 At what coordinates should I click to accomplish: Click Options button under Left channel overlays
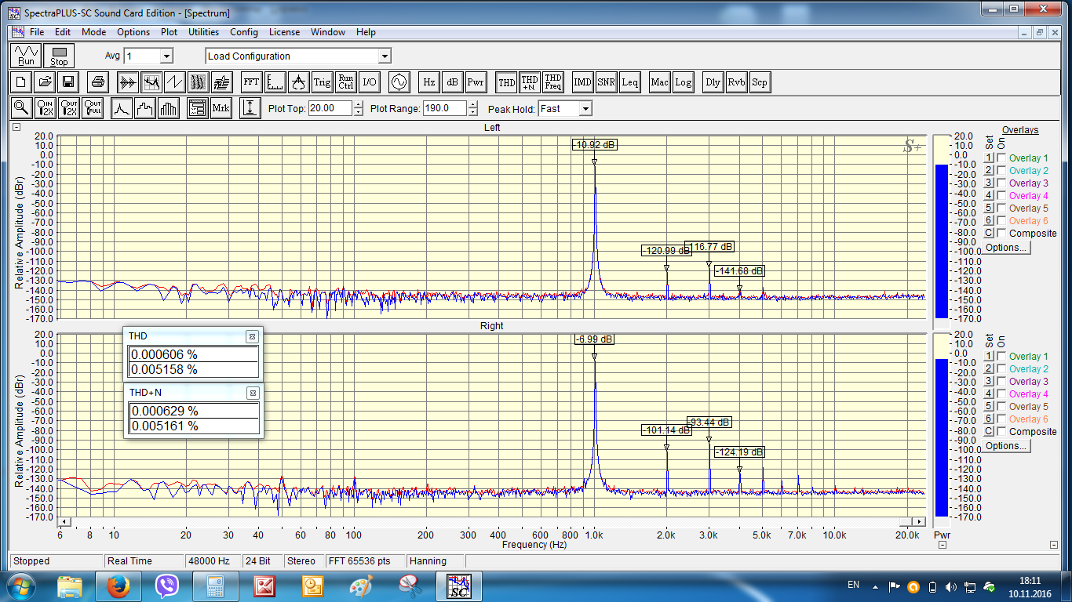pyautogui.click(x=1005, y=248)
